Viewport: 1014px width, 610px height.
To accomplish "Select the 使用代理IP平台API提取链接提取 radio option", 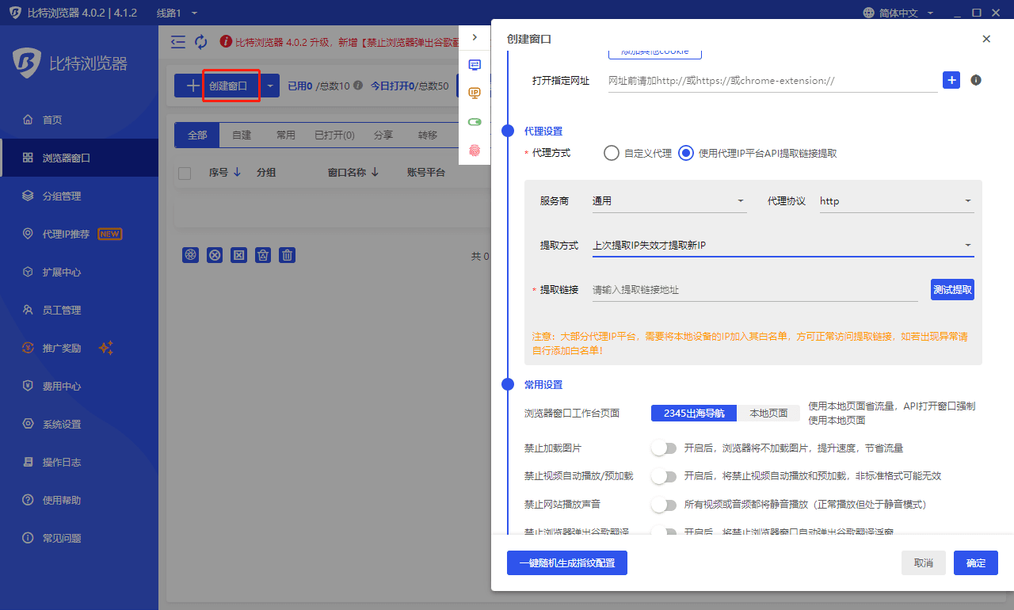I will pos(686,153).
